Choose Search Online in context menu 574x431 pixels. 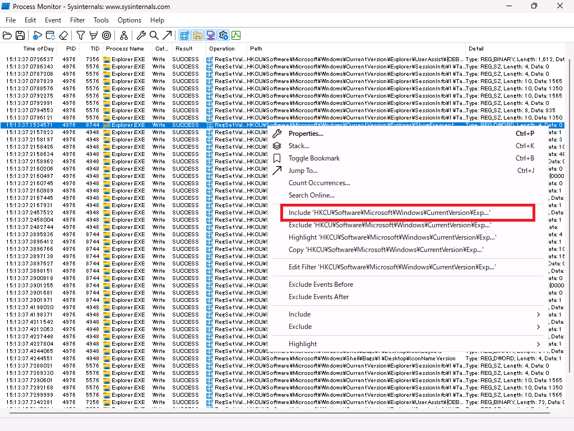[x=310, y=195]
